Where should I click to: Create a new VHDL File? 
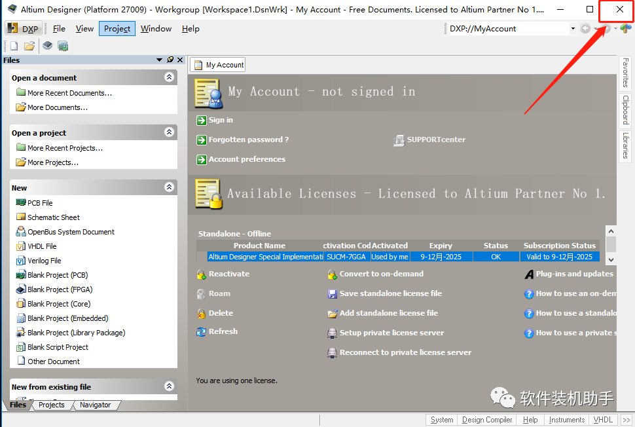[x=42, y=246]
